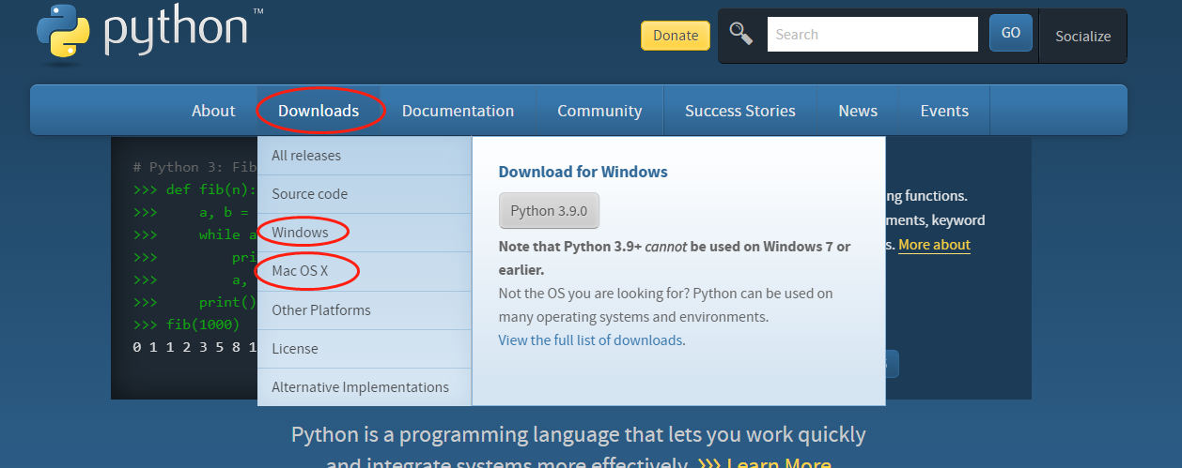Viewport: 1182px width, 468px height.
Task: Select Mac OS X download option
Action: [x=300, y=271]
